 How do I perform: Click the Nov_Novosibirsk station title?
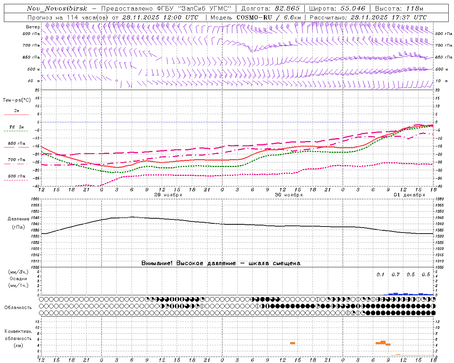pyautogui.click(x=57, y=9)
